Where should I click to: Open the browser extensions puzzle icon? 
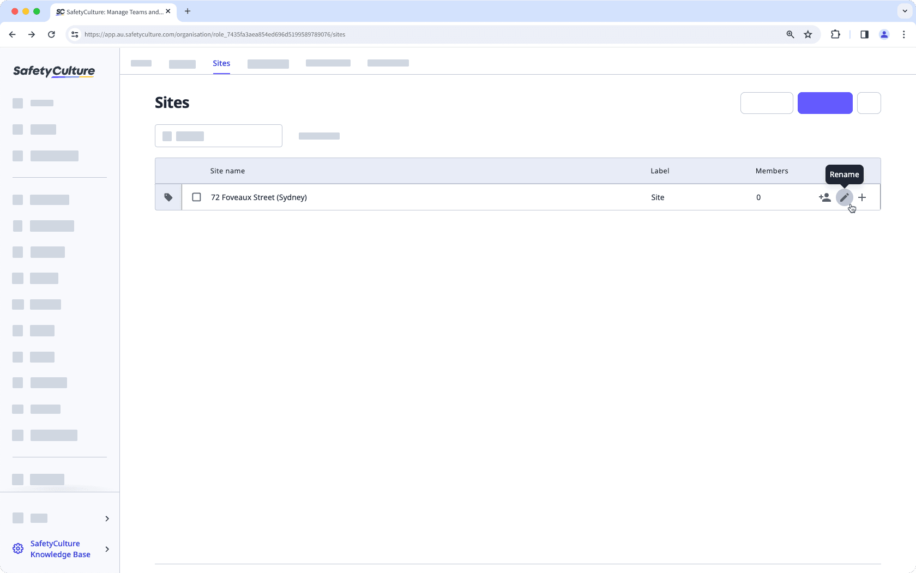click(836, 34)
